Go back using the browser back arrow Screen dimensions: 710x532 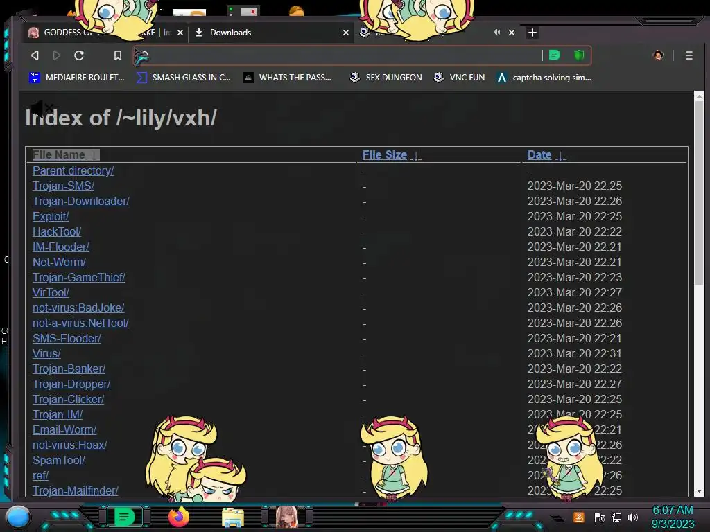[35, 55]
